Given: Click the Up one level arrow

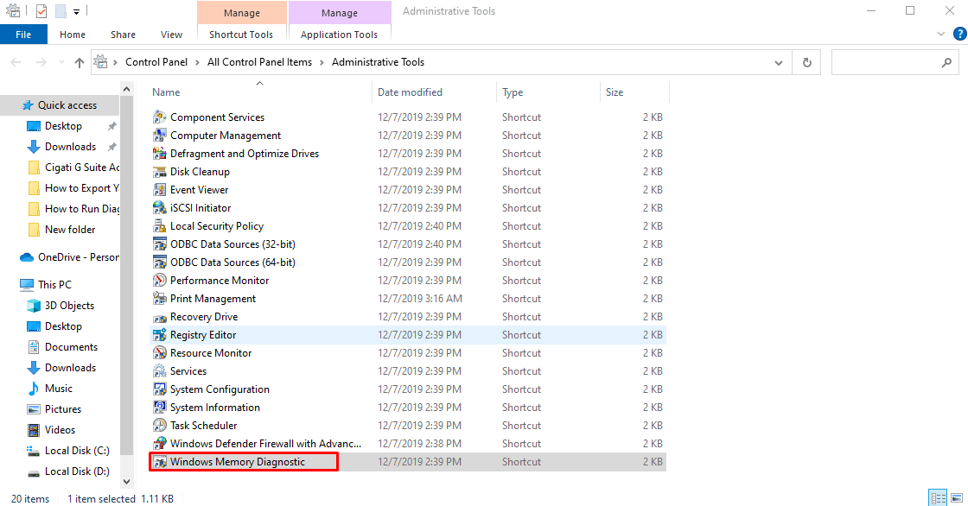Looking at the screenshot, I should point(79,62).
